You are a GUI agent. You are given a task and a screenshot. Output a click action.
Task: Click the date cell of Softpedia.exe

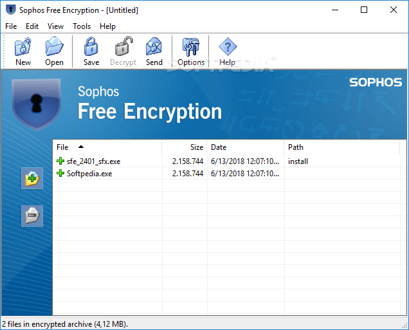click(x=245, y=174)
